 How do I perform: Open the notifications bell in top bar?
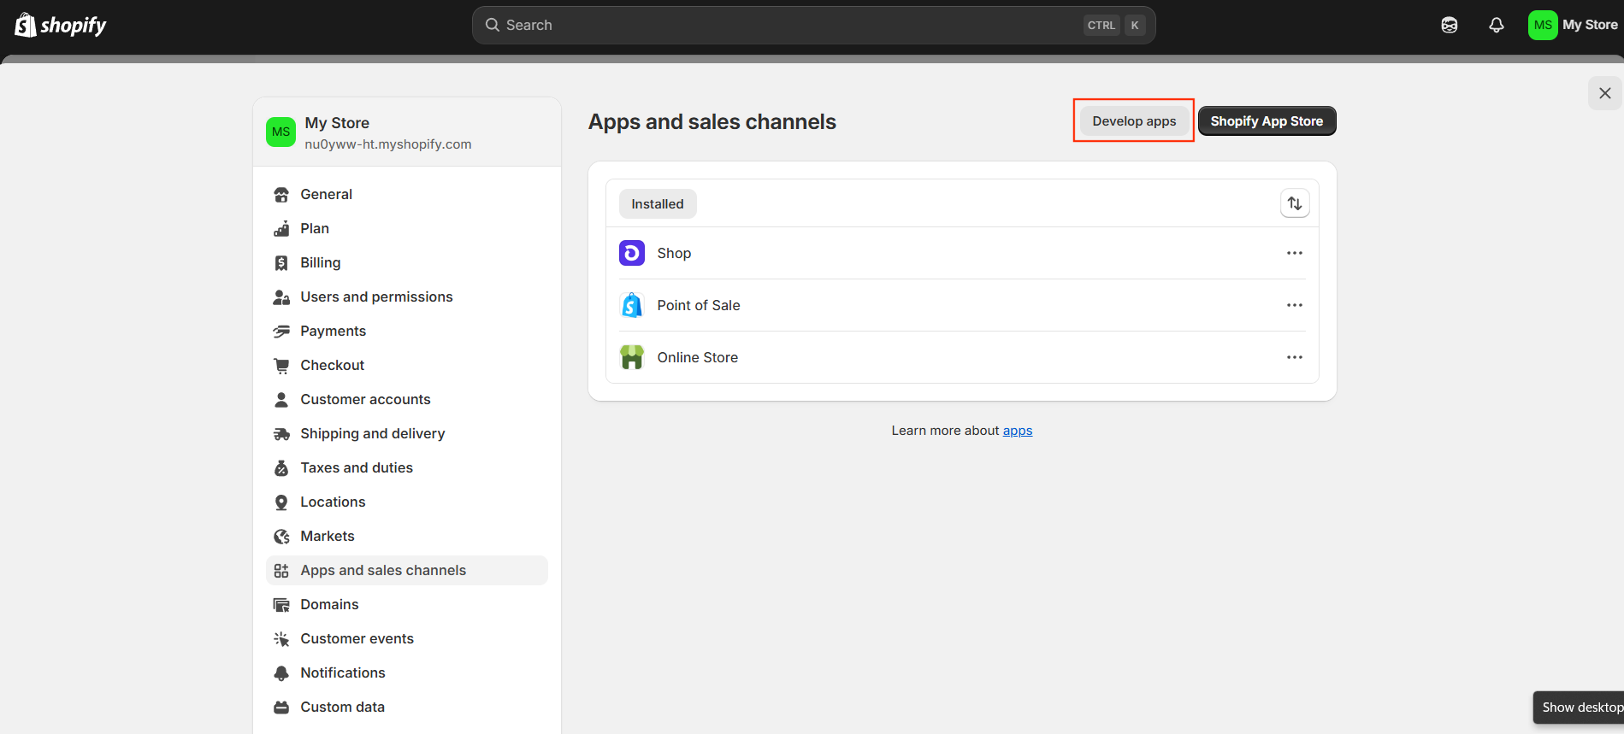click(1497, 26)
